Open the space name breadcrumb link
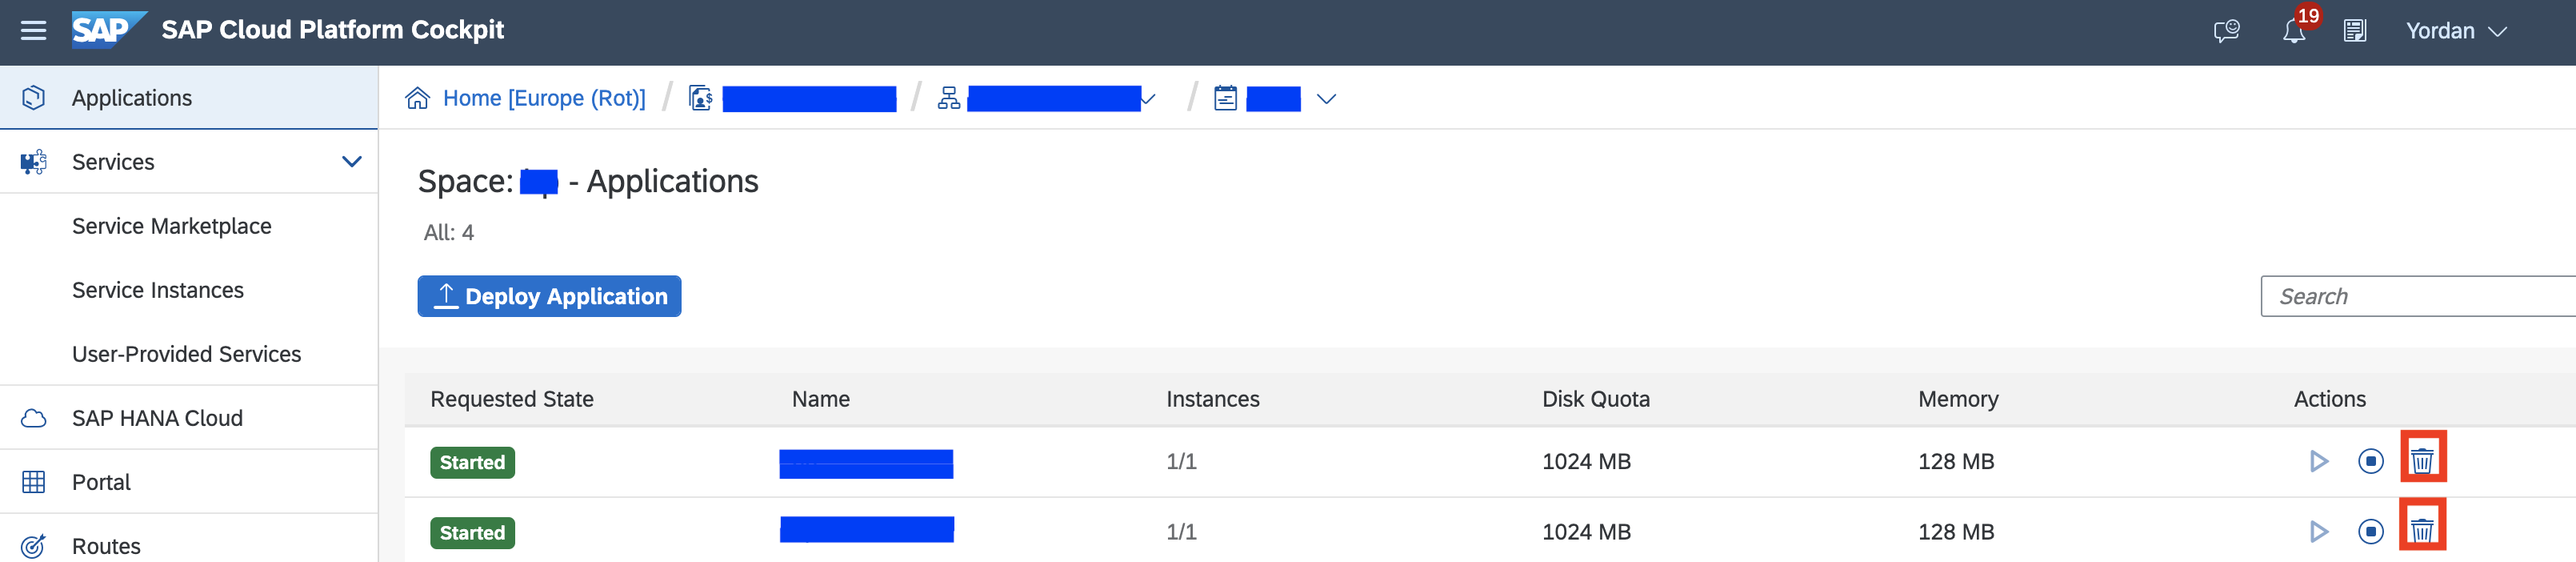The width and height of the screenshot is (2576, 562). 1273,98
